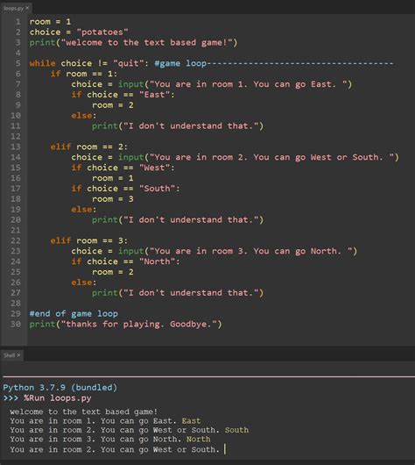Click 'if choice == "West":' line
Screen dimensions: 415x465
coord(123,168)
